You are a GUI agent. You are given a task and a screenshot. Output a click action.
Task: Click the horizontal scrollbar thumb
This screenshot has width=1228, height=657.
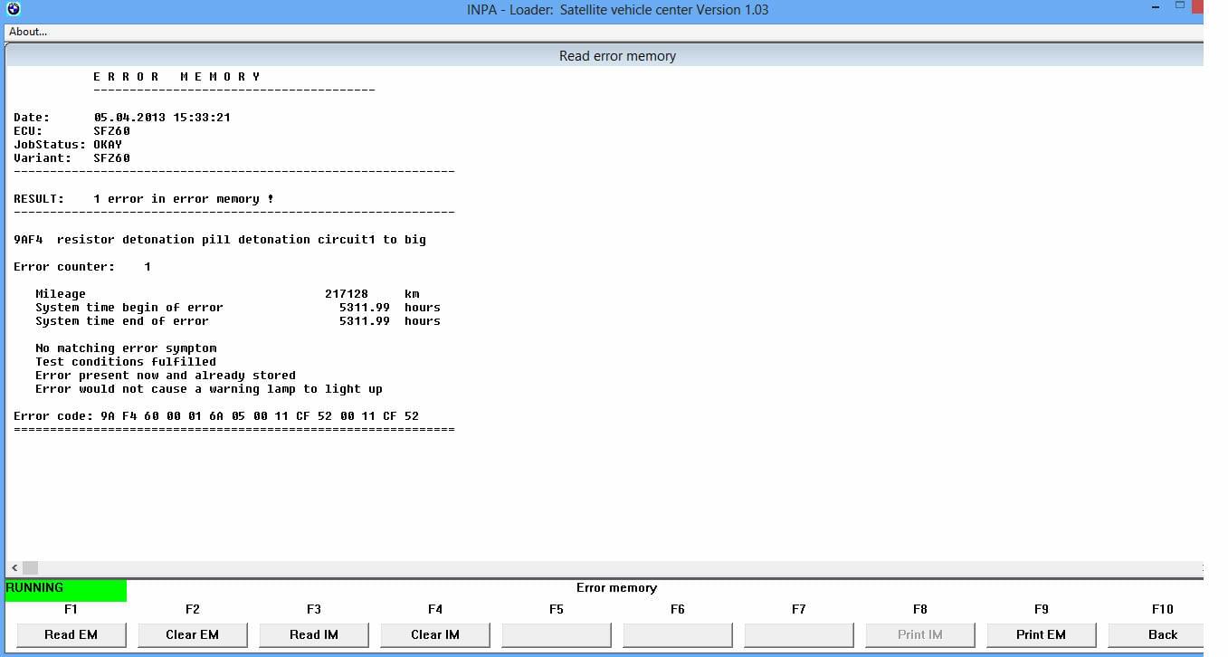[30, 567]
